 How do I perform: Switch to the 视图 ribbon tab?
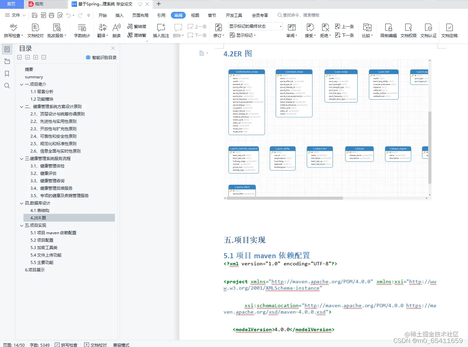[x=195, y=15]
